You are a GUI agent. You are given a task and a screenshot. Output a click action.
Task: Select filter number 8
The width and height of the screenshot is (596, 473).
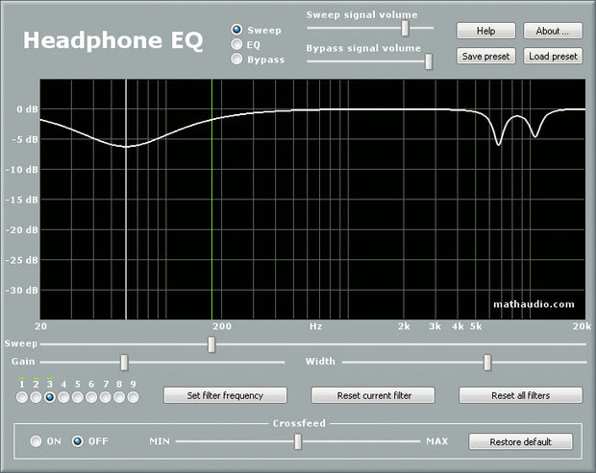pyautogui.click(x=119, y=397)
